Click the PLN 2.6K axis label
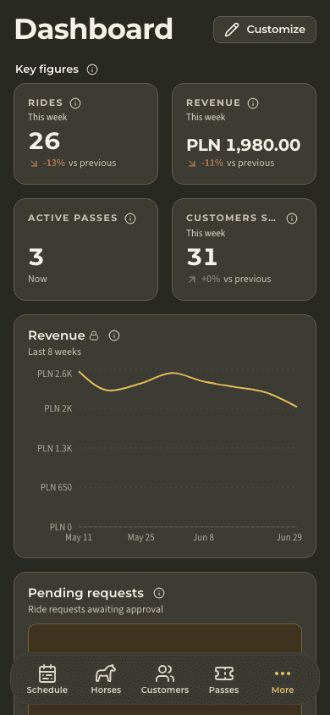 point(55,374)
